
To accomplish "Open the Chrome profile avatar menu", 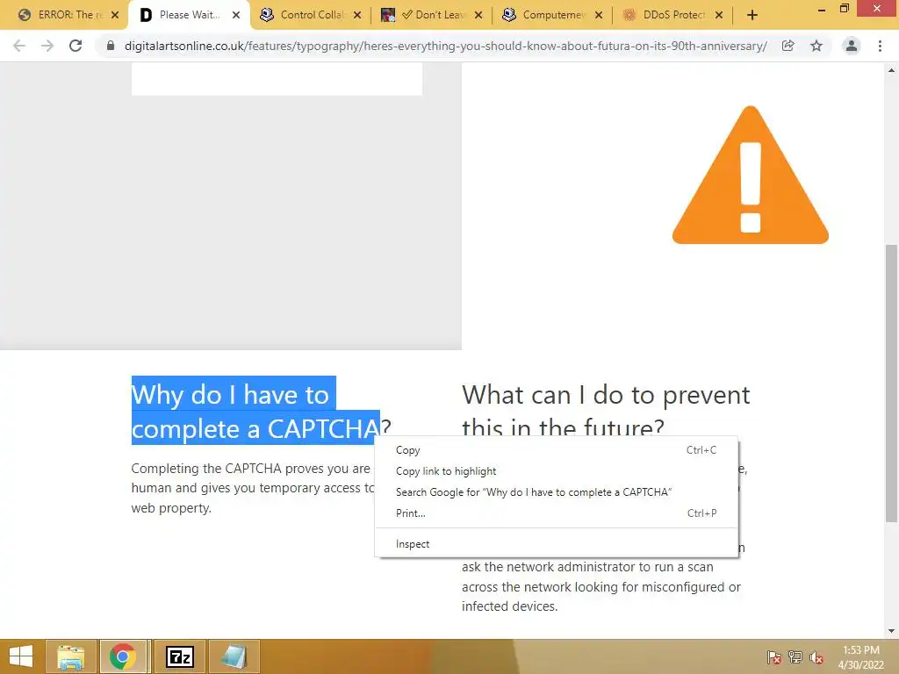I will coord(852,46).
